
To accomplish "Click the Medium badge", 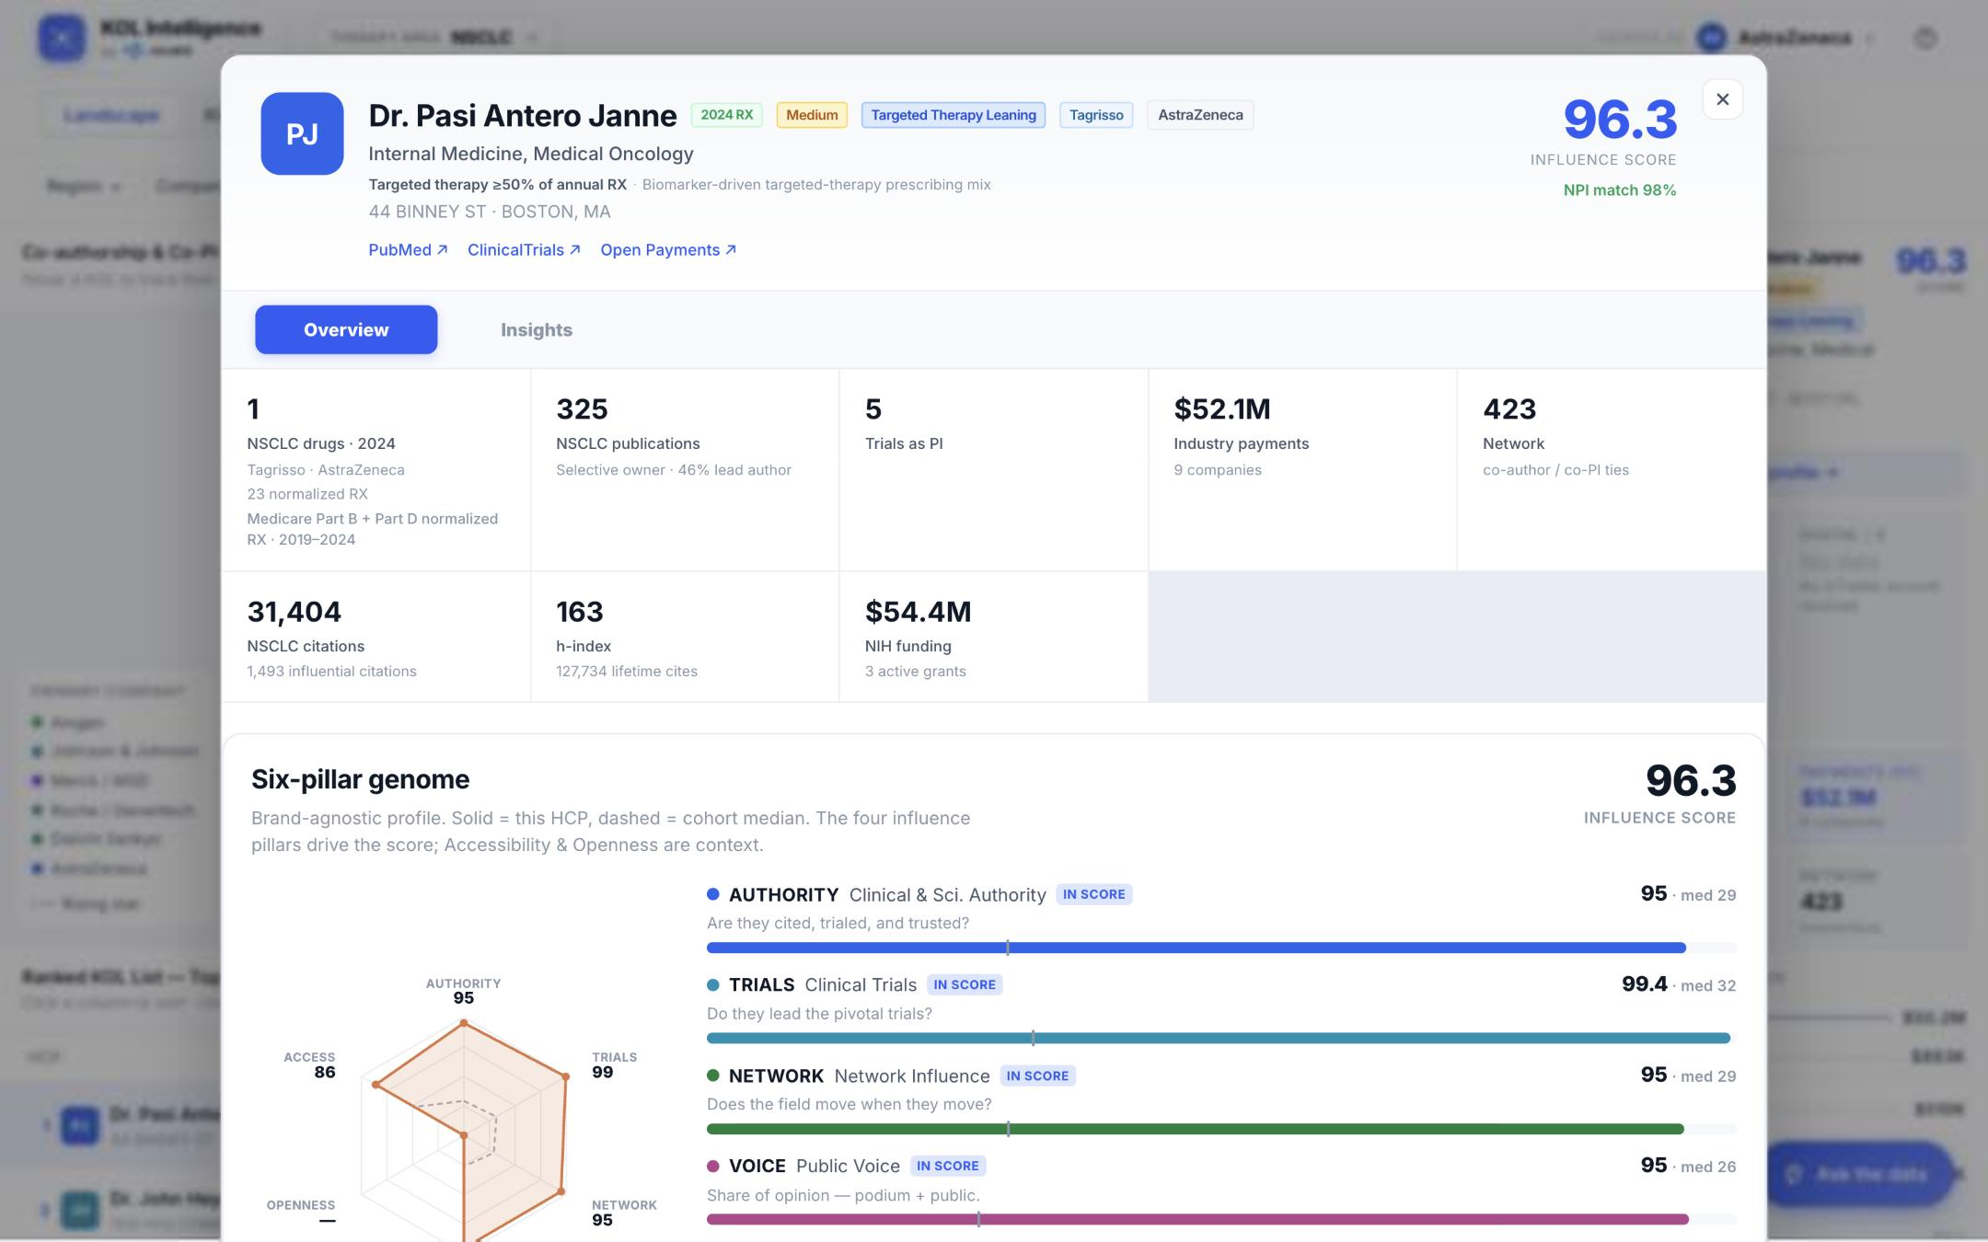I will pos(812,115).
